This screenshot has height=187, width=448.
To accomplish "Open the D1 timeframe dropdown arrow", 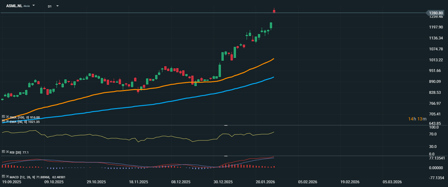I will click(57, 6).
